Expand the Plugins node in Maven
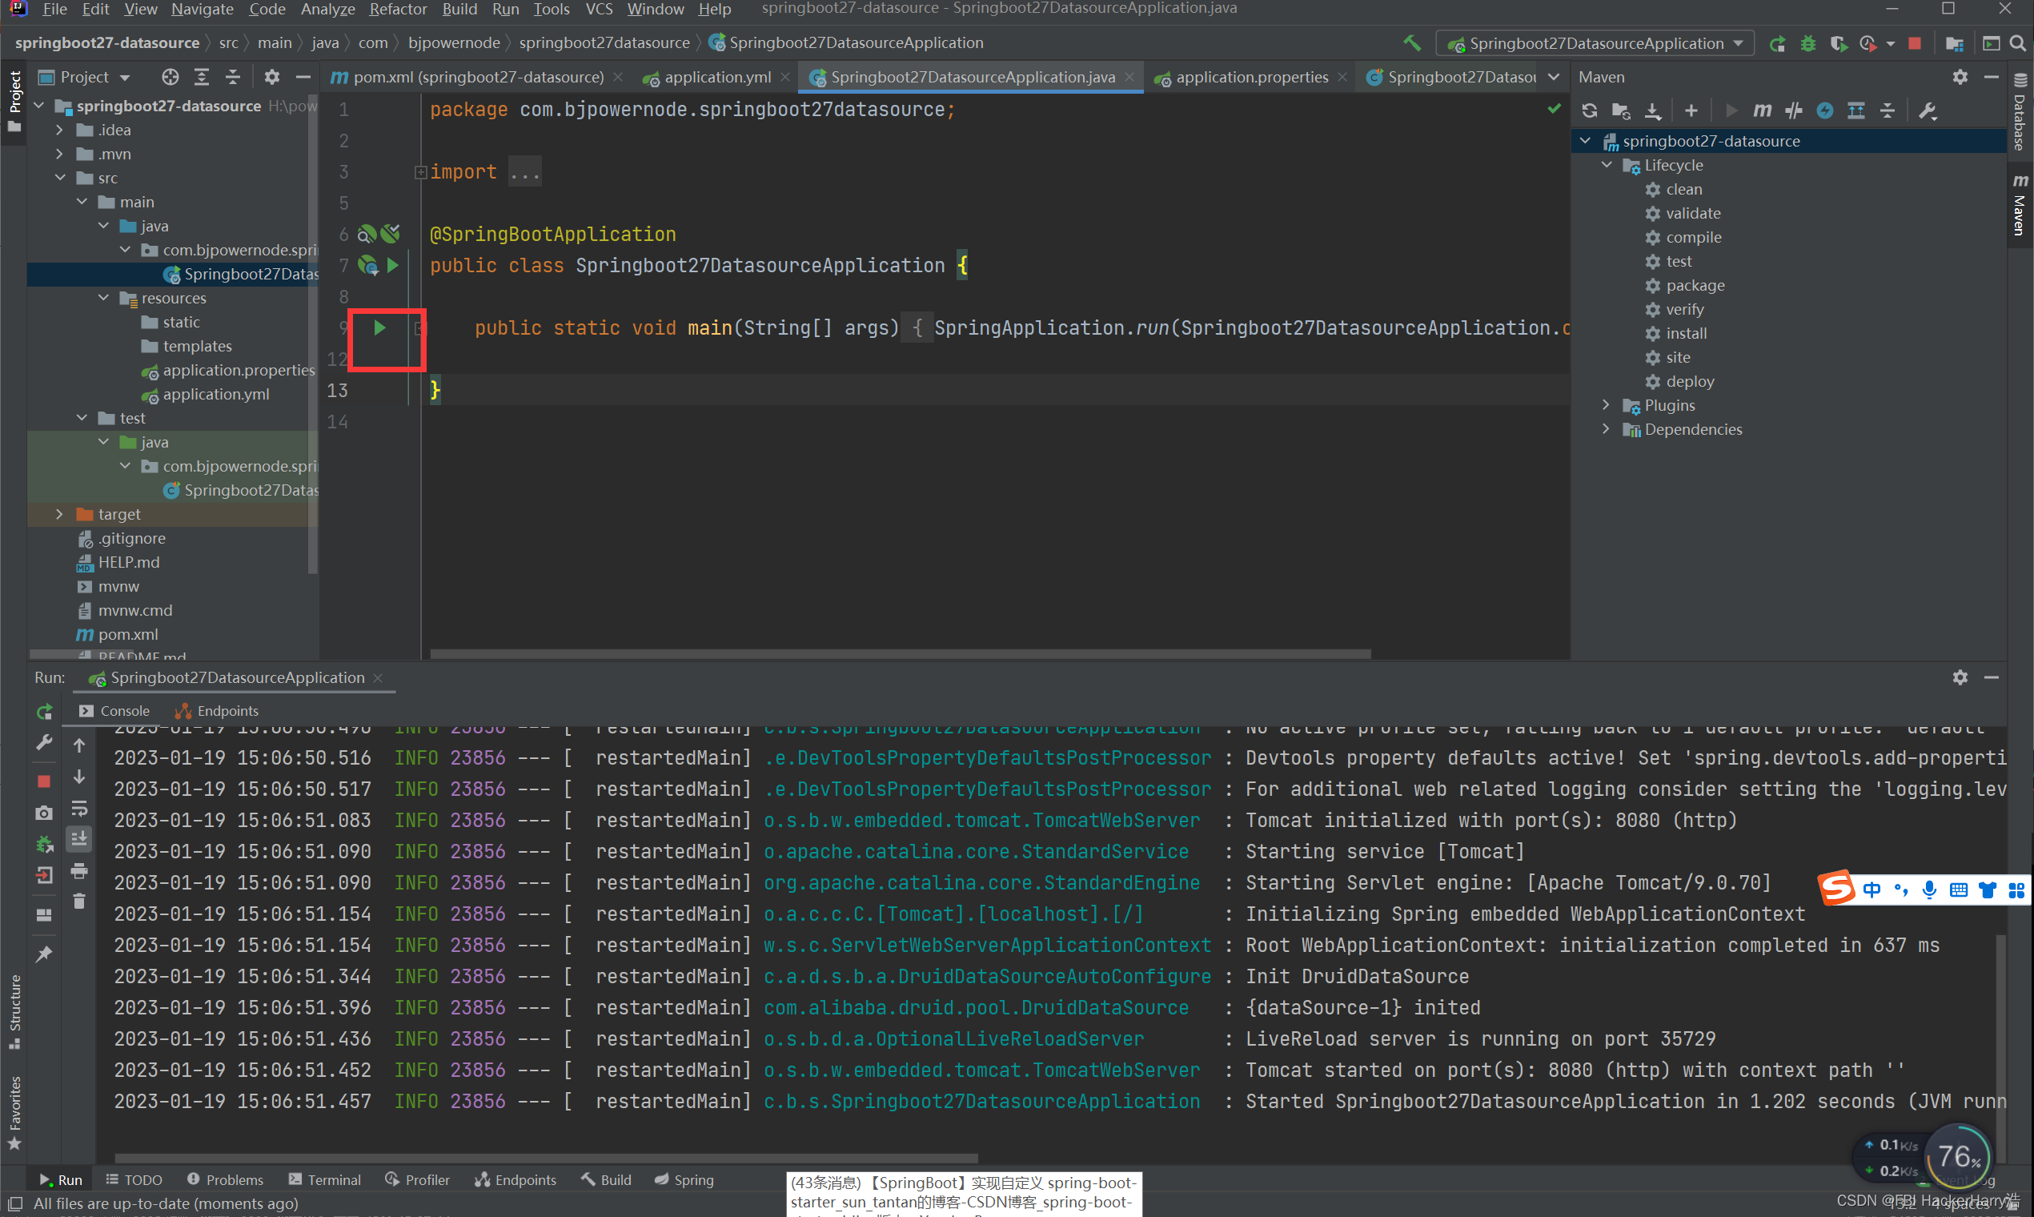Image resolution: width=2034 pixels, height=1217 pixels. pos(1607,405)
